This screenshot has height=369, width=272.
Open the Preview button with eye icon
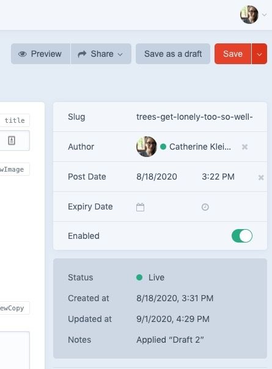40,54
